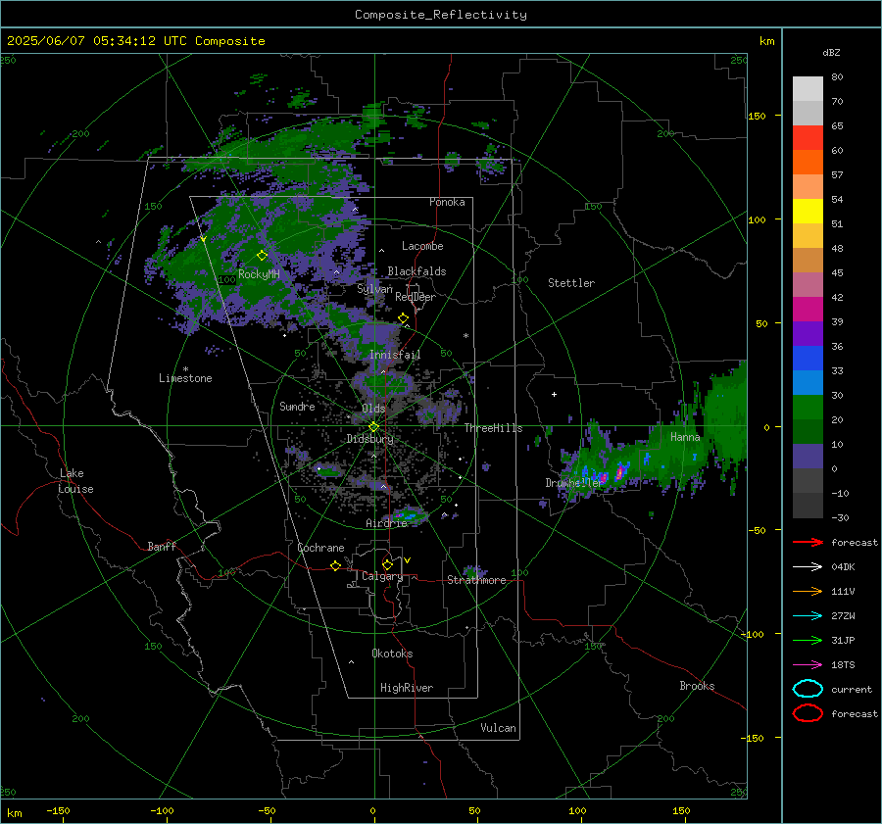Click the 57 value in the dBZ legend

[837, 175]
